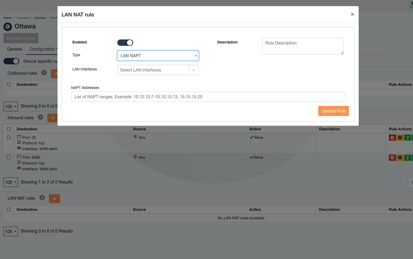Open help icon next to Outbound rules
The image size is (413, 259).
pos(44,73)
